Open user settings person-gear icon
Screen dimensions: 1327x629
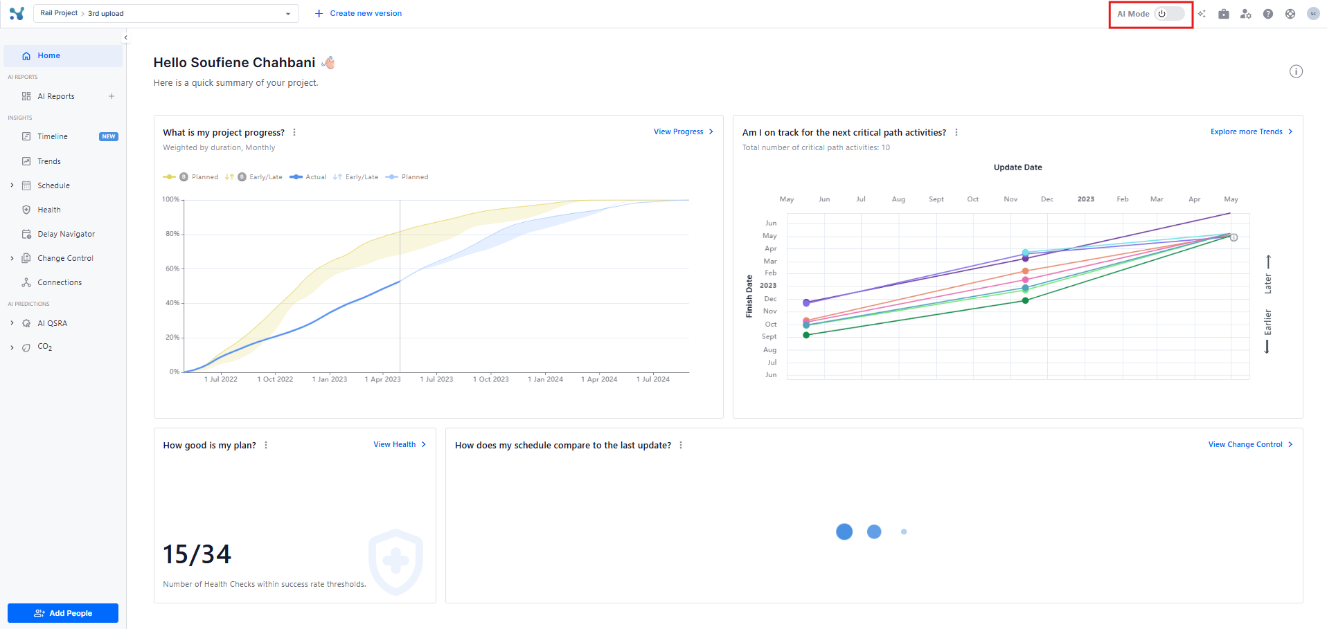coord(1246,14)
